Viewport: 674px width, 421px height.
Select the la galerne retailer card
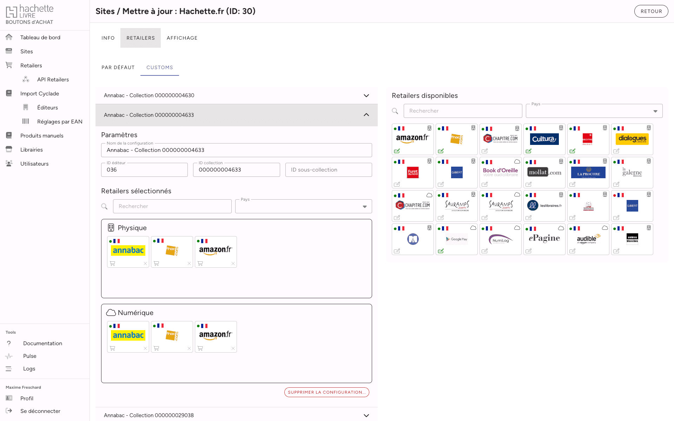pyautogui.click(x=632, y=173)
